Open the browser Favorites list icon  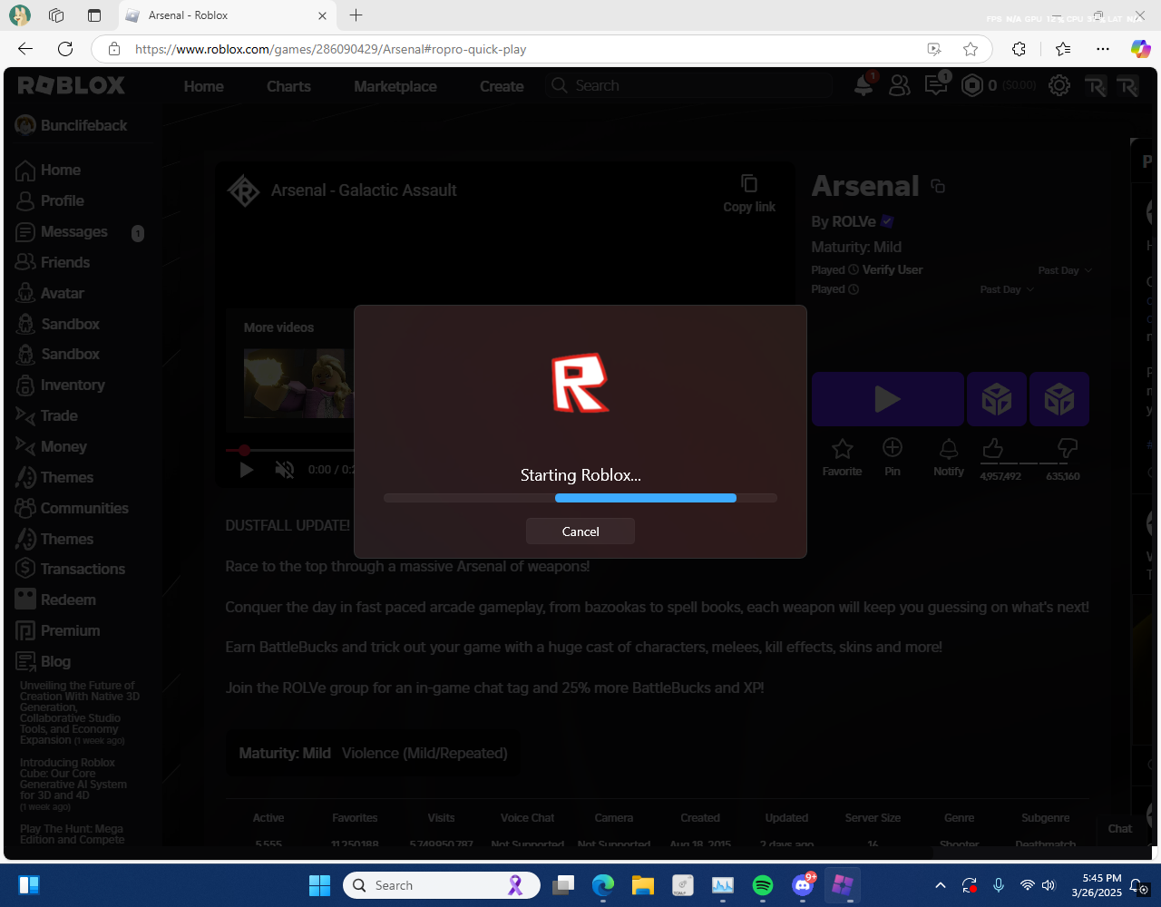tap(1063, 49)
